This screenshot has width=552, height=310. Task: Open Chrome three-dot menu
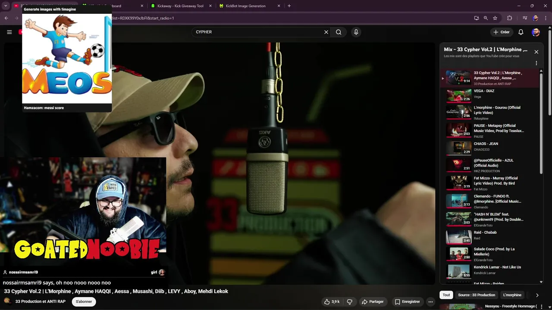[x=545, y=18]
